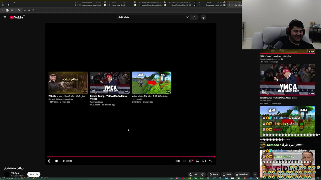Click the red video progress bar
Viewport: 321px width, 180px height.
[x=131, y=157]
